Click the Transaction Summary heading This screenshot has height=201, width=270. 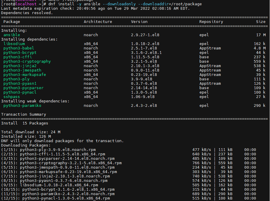[23, 114]
